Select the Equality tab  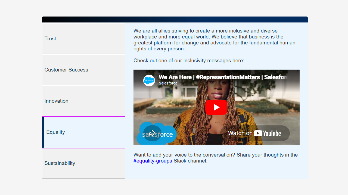point(84,132)
